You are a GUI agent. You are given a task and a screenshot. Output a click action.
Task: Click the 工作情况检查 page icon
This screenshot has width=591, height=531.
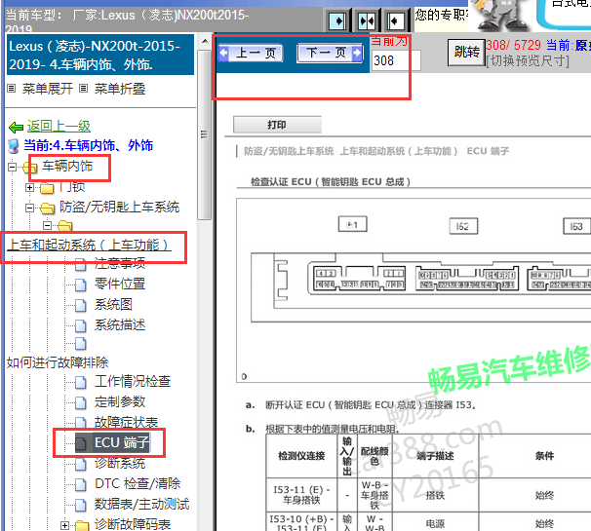(80, 382)
